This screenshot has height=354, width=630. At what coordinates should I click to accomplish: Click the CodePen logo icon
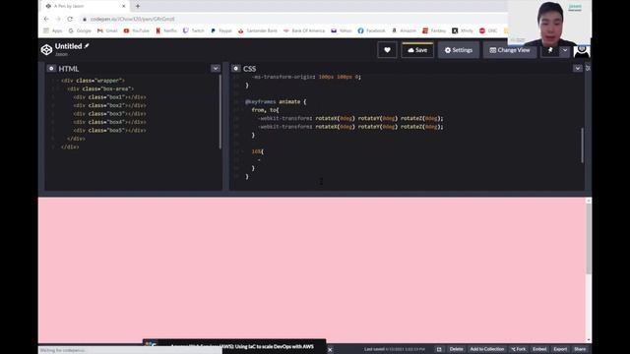coord(46,50)
